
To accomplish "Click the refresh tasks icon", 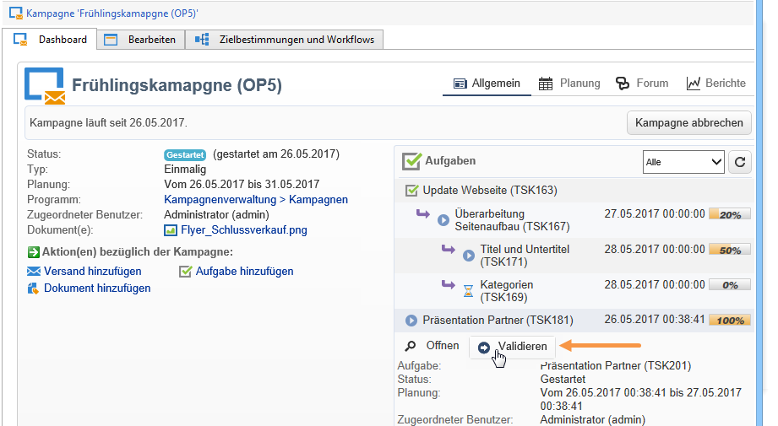I will click(740, 161).
